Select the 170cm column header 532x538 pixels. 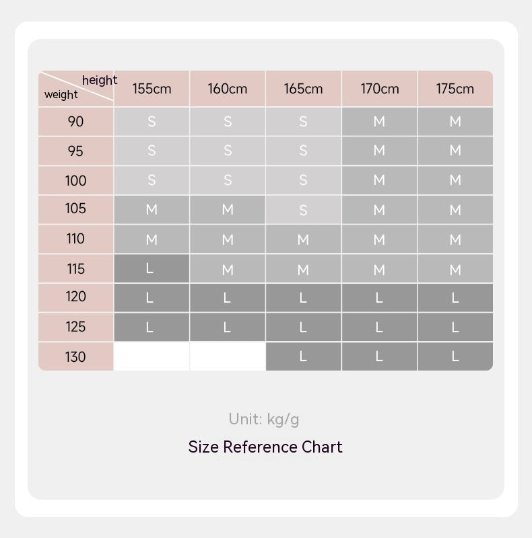[x=379, y=89]
